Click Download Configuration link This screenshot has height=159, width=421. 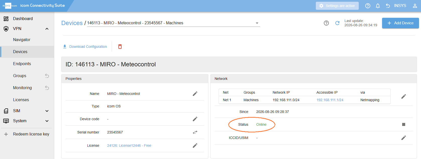click(x=88, y=47)
